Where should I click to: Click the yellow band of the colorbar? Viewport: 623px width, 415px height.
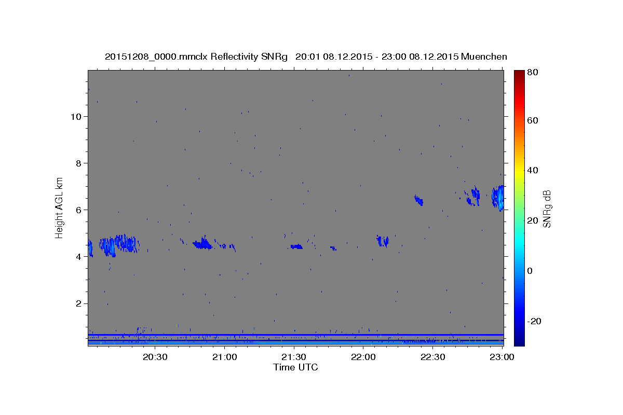(519, 171)
